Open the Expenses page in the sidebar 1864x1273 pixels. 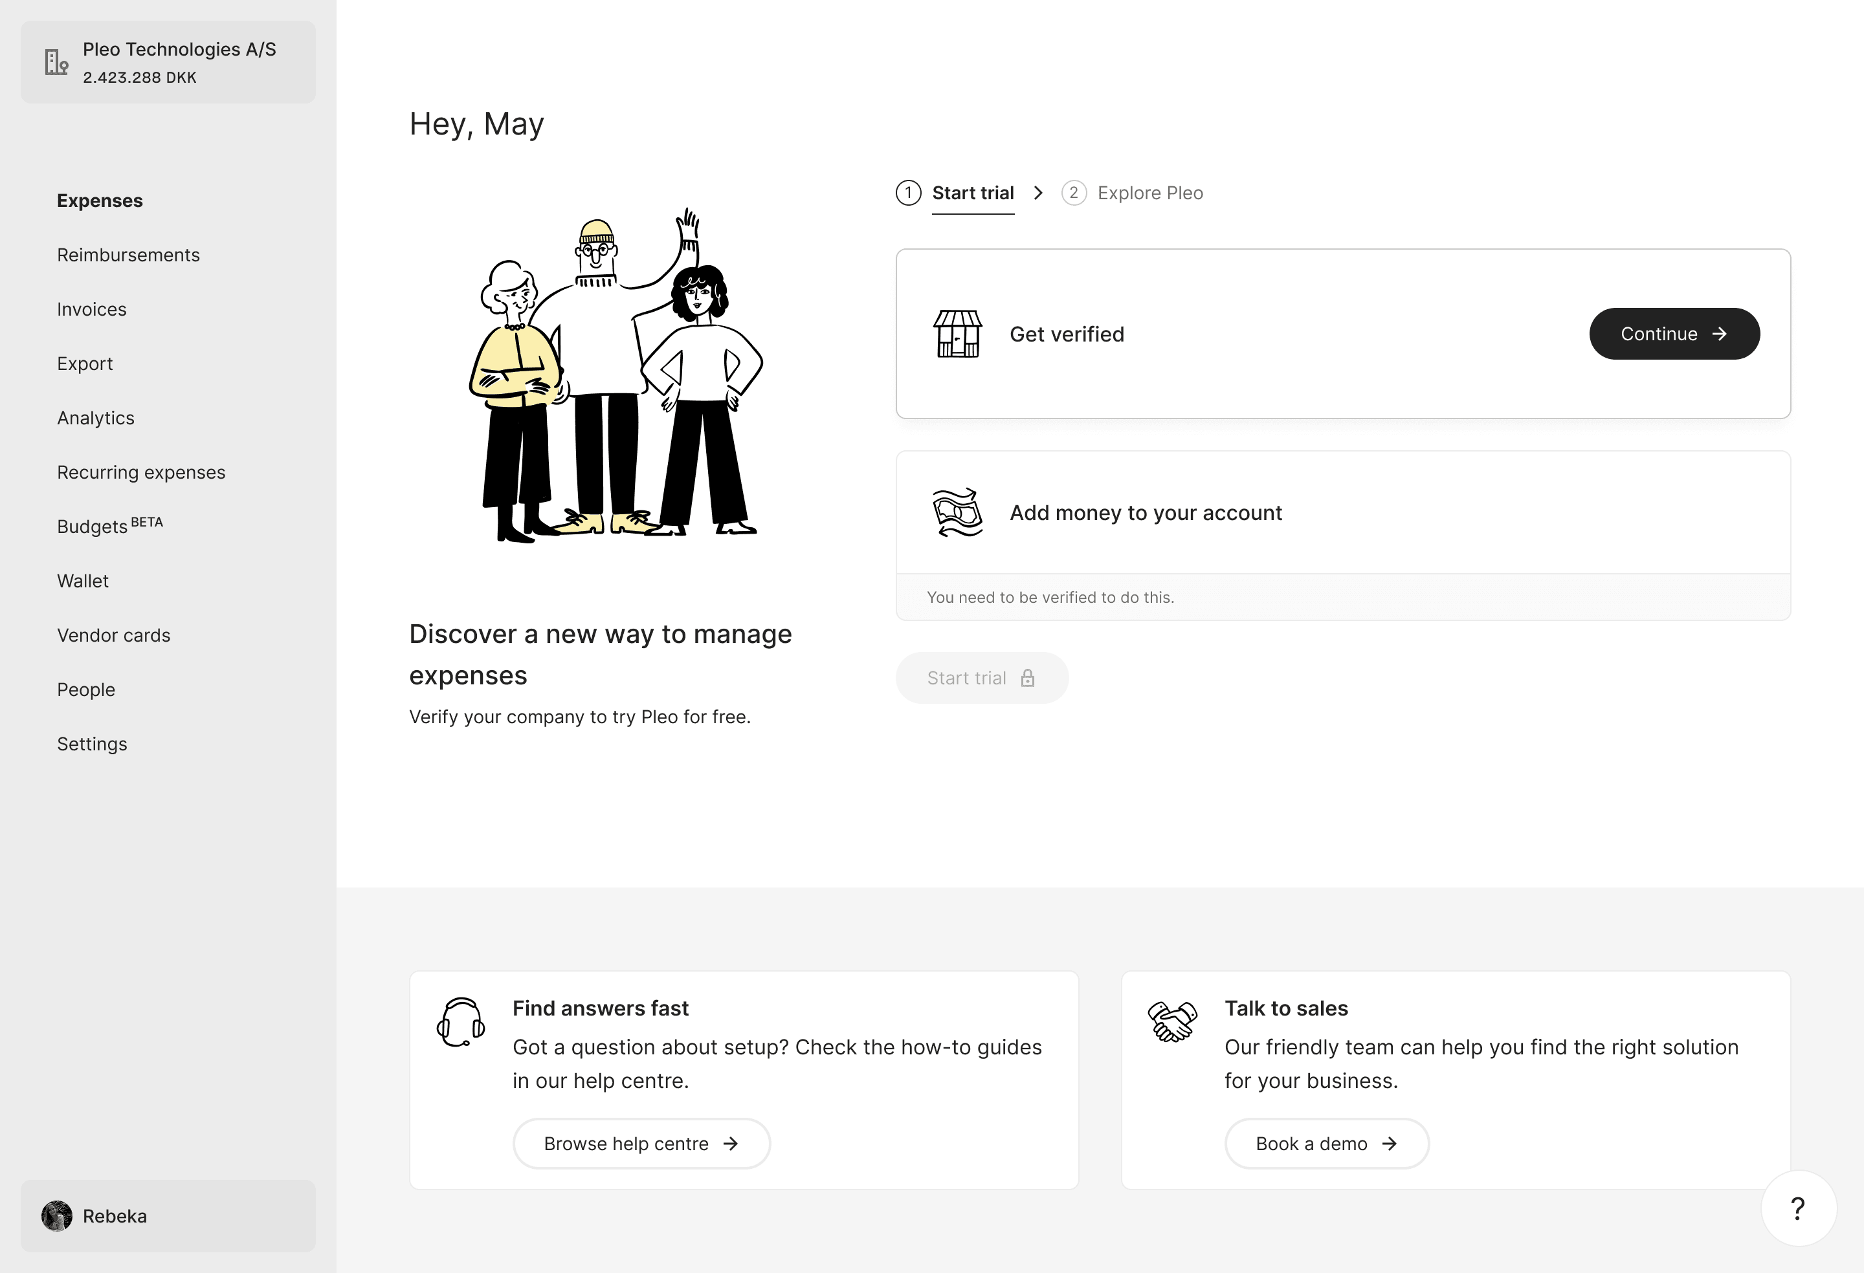pyautogui.click(x=100, y=201)
